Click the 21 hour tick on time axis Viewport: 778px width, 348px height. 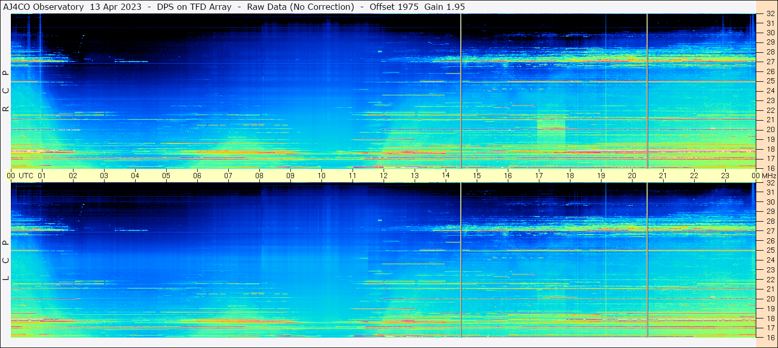(663, 176)
